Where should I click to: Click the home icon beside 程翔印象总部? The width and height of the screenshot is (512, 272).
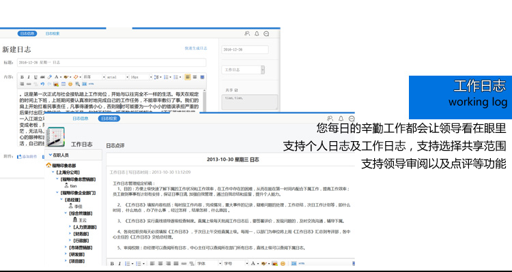pyautogui.click(x=48, y=166)
